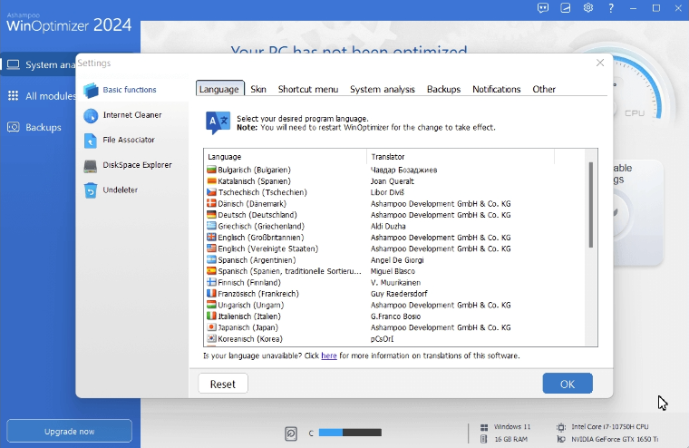The width and height of the screenshot is (689, 448).
Task: Follow the 'here' translations link
Action: point(328,355)
